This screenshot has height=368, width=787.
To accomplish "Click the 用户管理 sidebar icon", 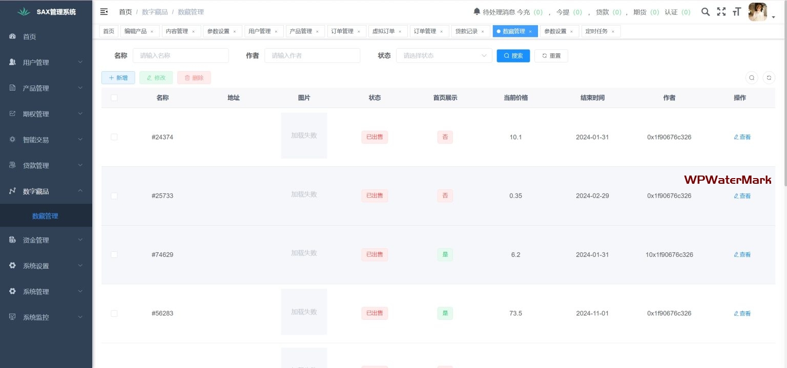I will pyautogui.click(x=13, y=62).
